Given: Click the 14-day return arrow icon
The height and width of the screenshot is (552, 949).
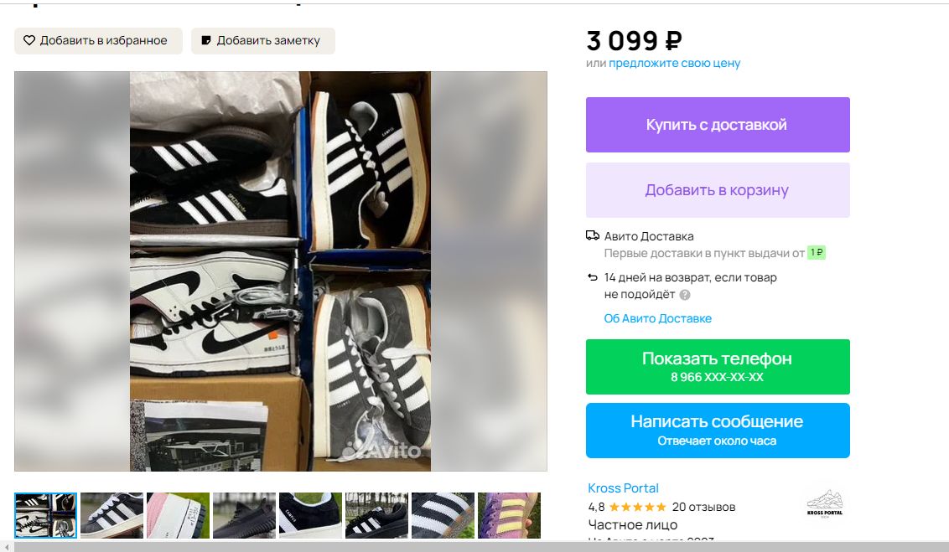Looking at the screenshot, I should 593,277.
